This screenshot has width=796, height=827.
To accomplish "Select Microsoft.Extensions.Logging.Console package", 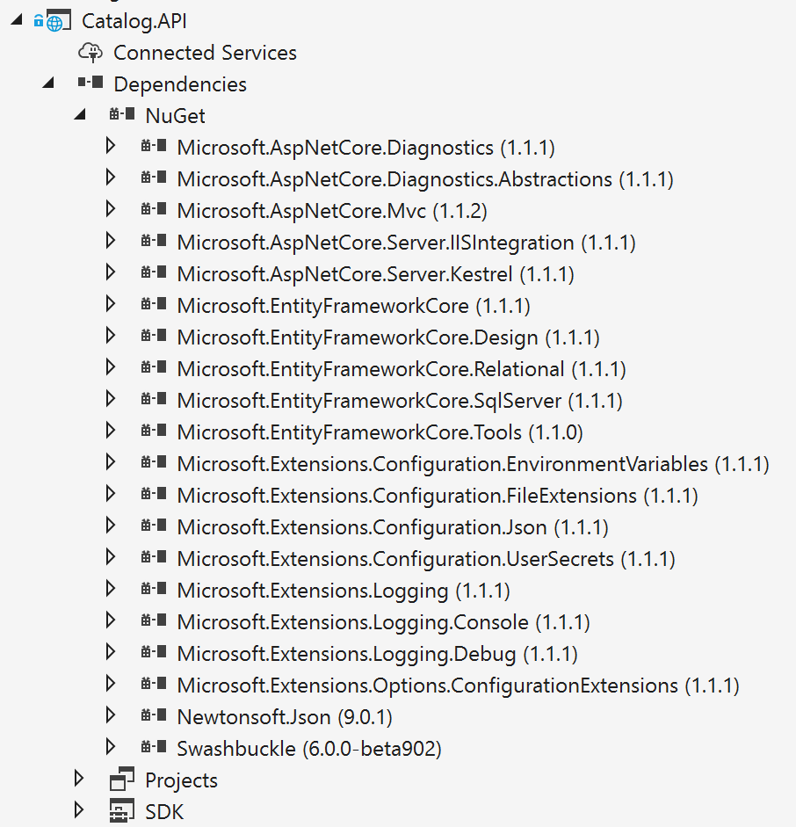I will [383, 622].
